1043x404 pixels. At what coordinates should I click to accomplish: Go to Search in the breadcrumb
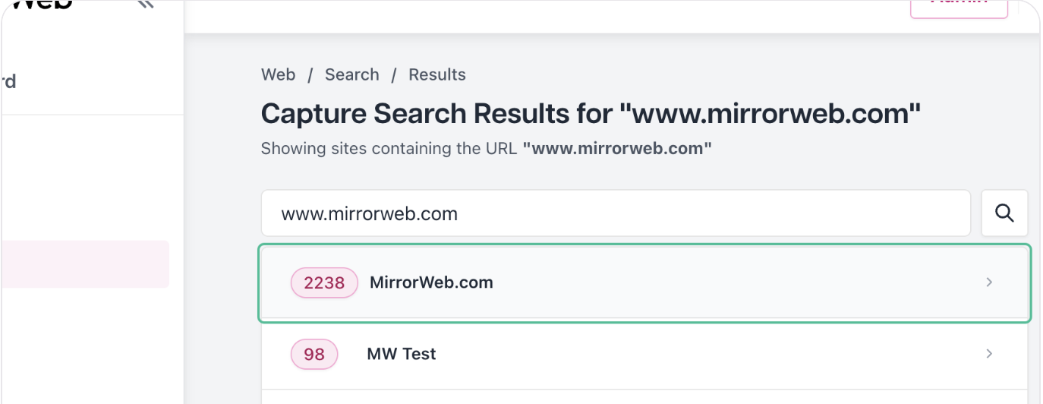[351, 74]
